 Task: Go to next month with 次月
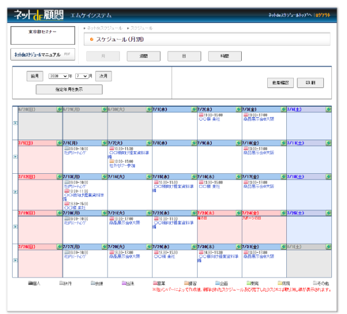tap(104, 76)
